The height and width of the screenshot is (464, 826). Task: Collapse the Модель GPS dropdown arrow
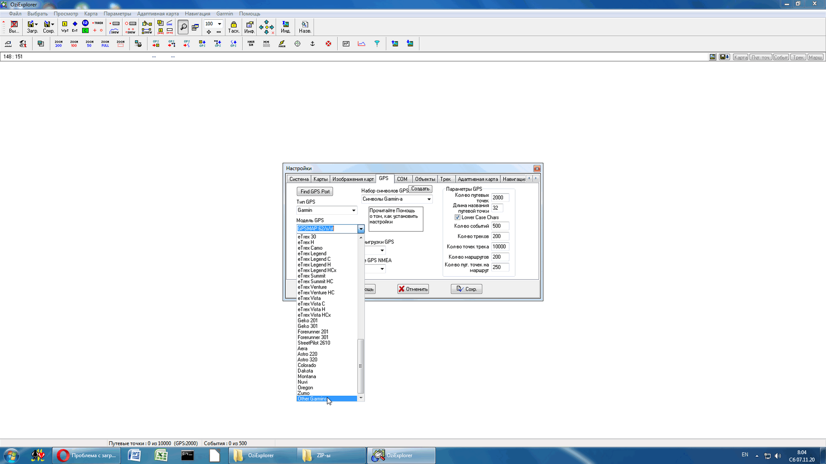[361, 229]
